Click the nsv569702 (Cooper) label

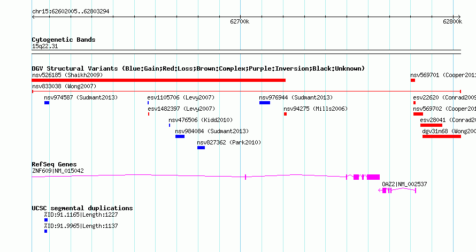(x=444, y=109)
